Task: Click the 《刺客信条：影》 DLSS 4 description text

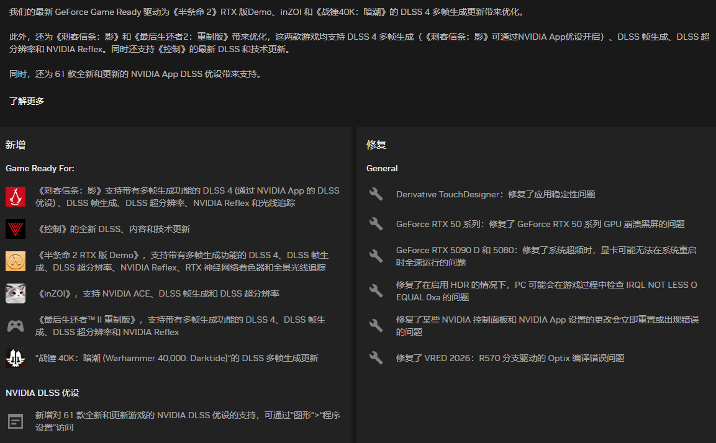Action: (x=187, y=197)
